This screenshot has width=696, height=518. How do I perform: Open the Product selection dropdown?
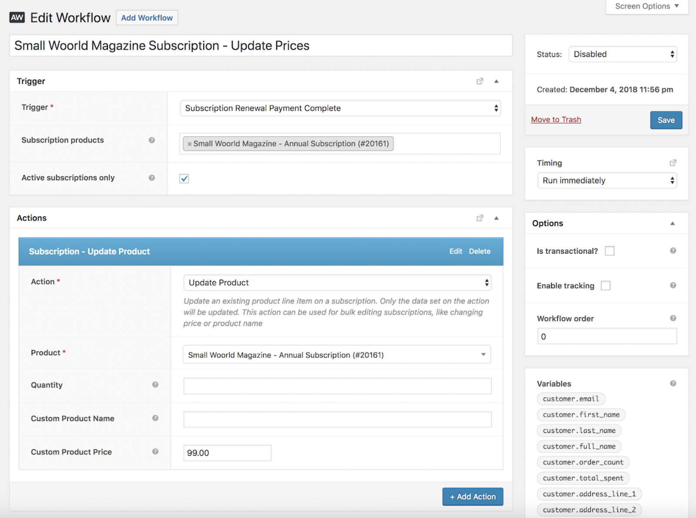(337, 354)
